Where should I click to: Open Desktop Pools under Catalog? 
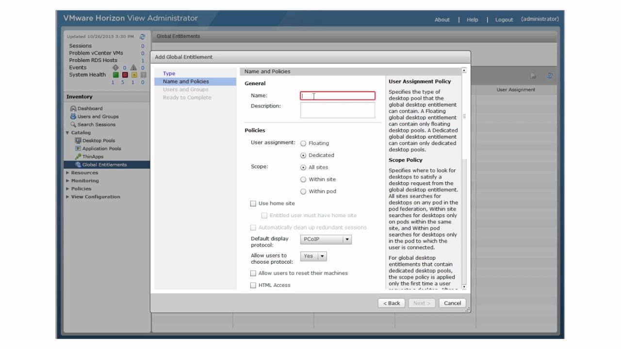point(98,141)
